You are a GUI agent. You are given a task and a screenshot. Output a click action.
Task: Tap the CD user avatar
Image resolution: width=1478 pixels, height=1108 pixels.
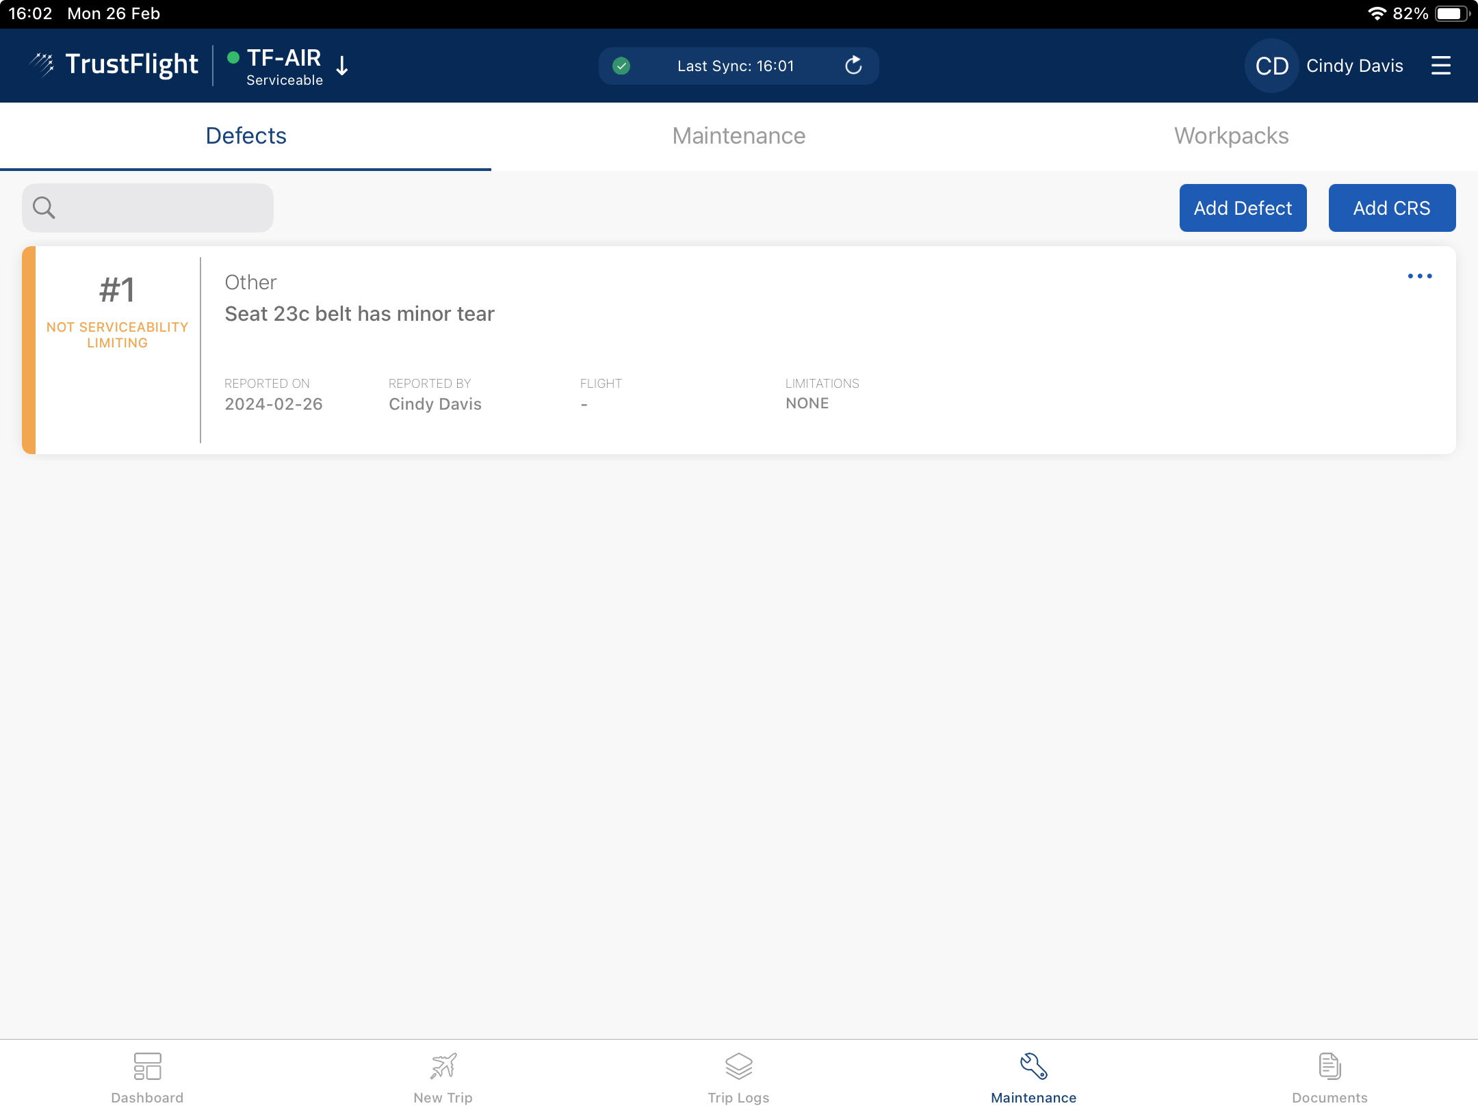coord(1271,66)
